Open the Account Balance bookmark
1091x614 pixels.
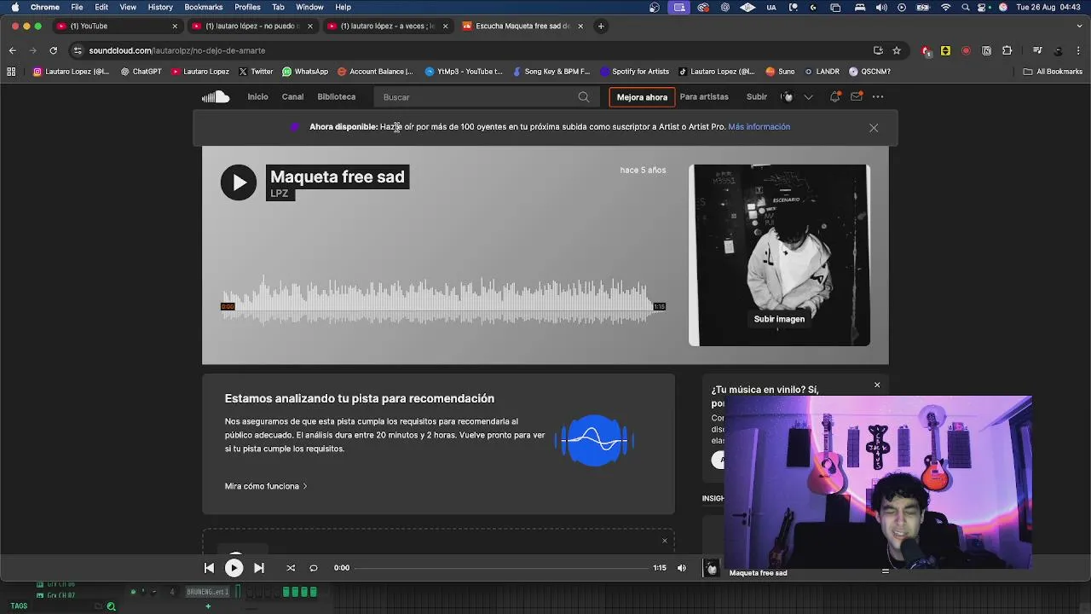coord(375,72)
